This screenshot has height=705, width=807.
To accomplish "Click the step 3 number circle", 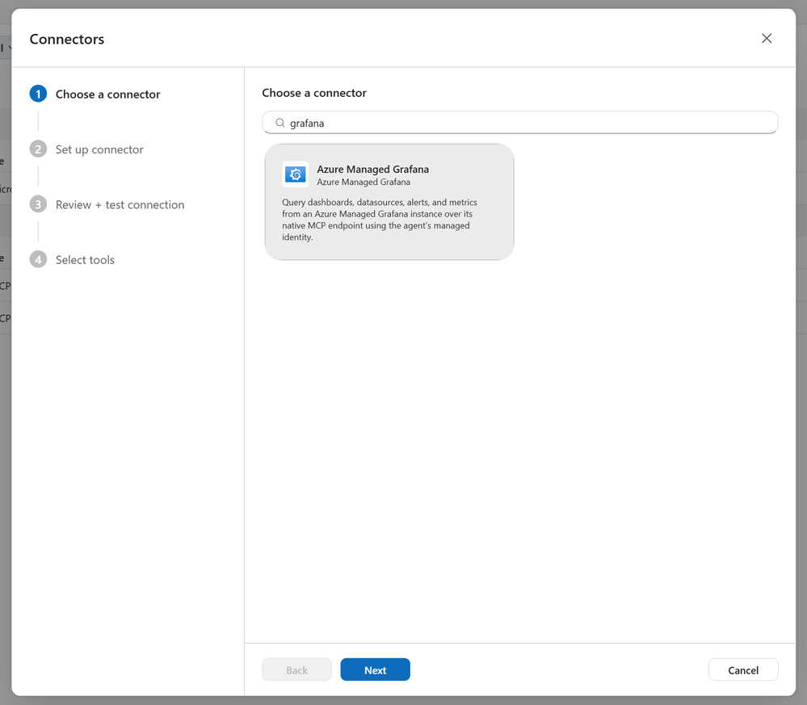I will tap(38, 204).
